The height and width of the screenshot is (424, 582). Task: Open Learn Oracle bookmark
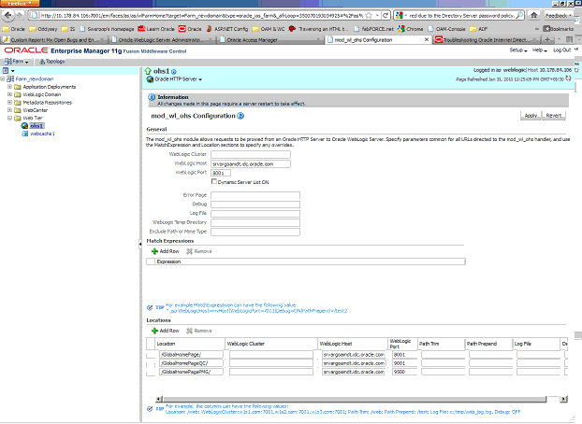(x=156, y=29)
